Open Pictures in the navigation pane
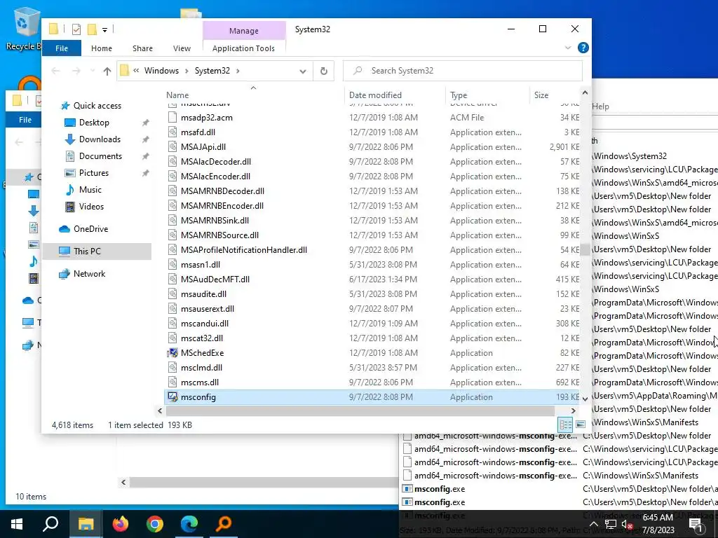The width and height of the screenshot is (718, 538). (x=94, y=173)
